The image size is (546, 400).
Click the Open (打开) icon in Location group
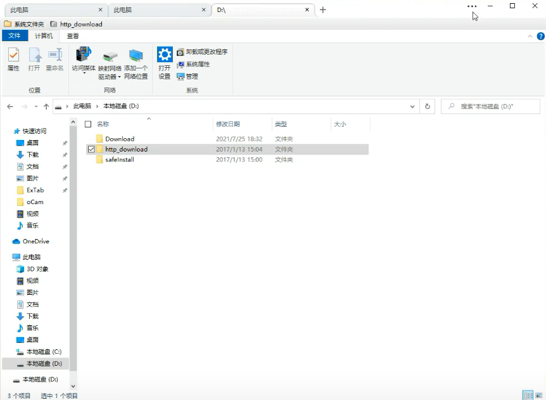(34, 59)
